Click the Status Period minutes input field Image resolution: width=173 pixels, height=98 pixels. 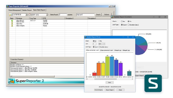pyautogui.click(x=63, y=15)
